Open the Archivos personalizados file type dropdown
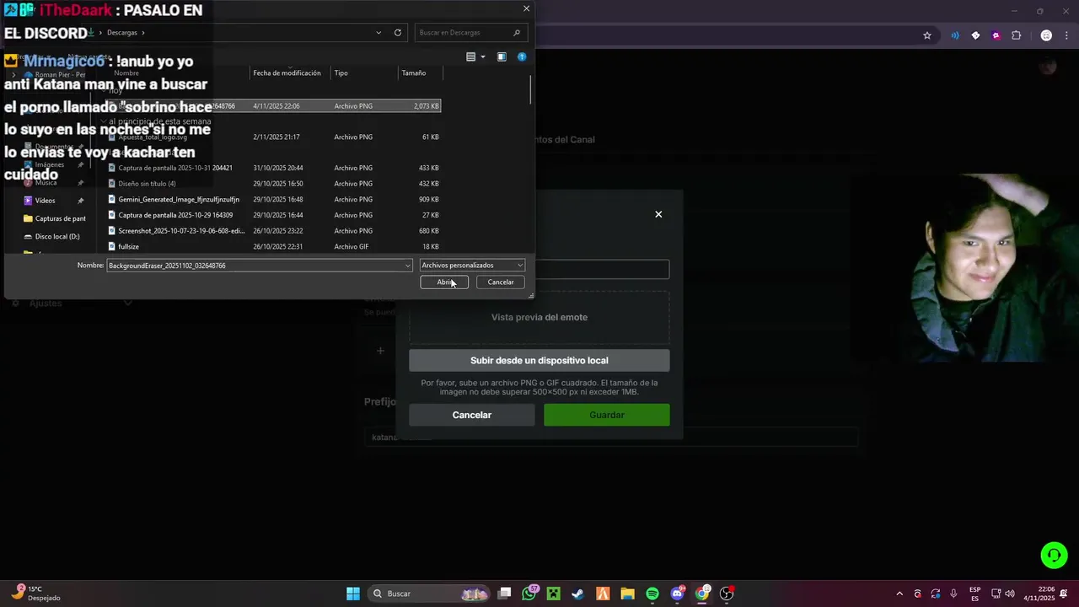This screenshot has height=607, width=1079. pos(472,266)
